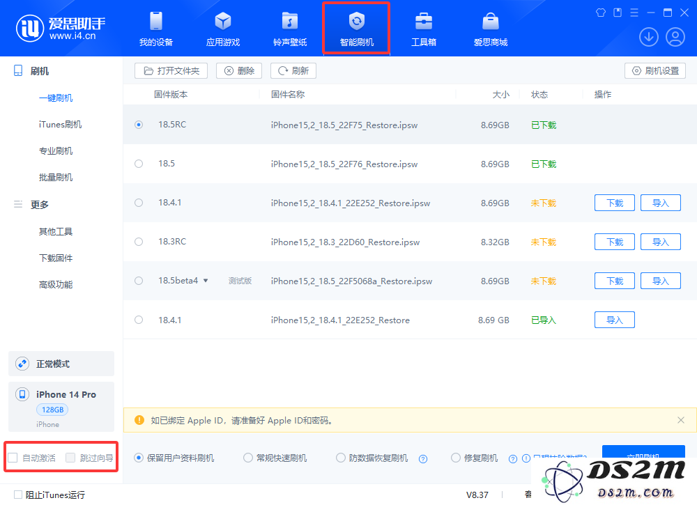Click the 更多 section list icon

[18, 204]
